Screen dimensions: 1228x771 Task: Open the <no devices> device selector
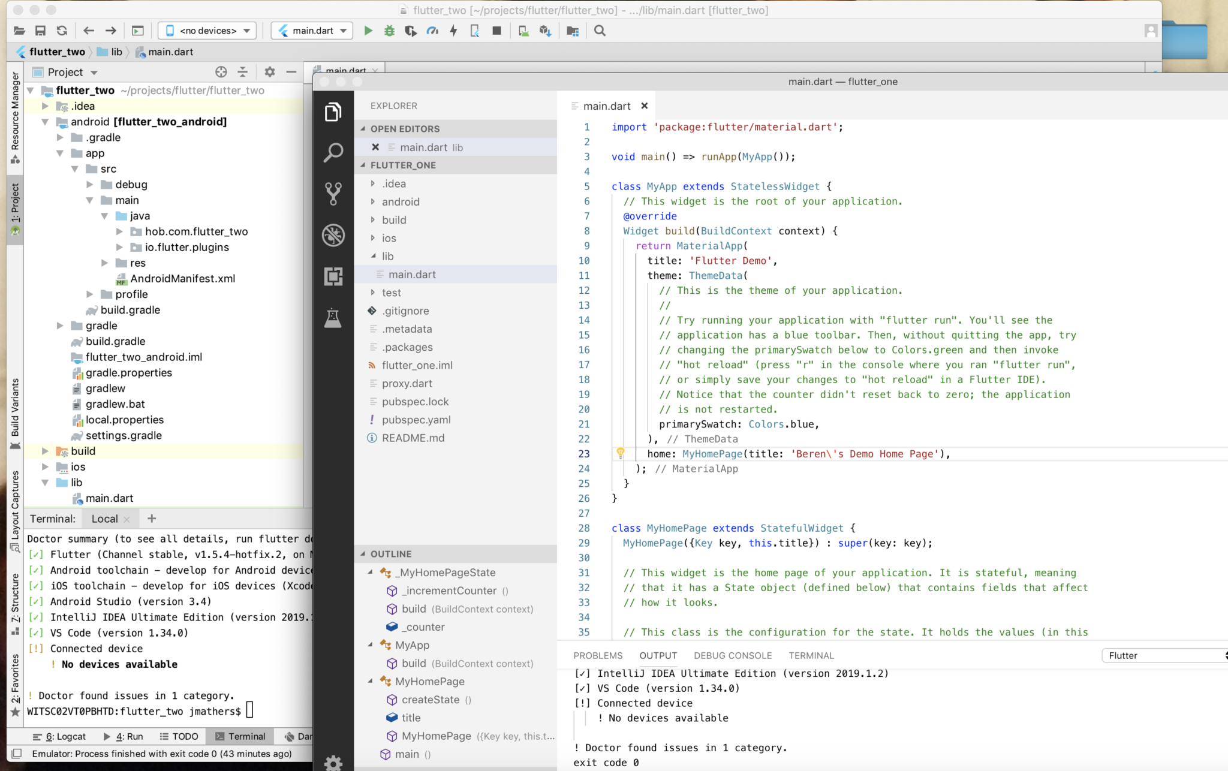point(207,31)
